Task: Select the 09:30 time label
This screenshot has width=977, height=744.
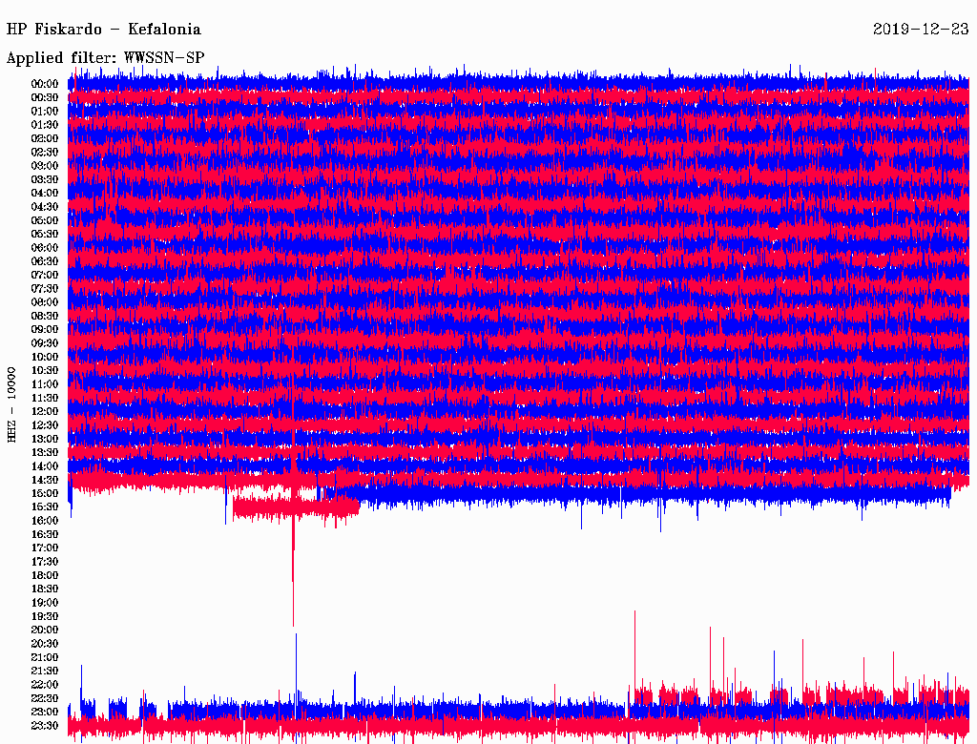Action: click(45, 343)
